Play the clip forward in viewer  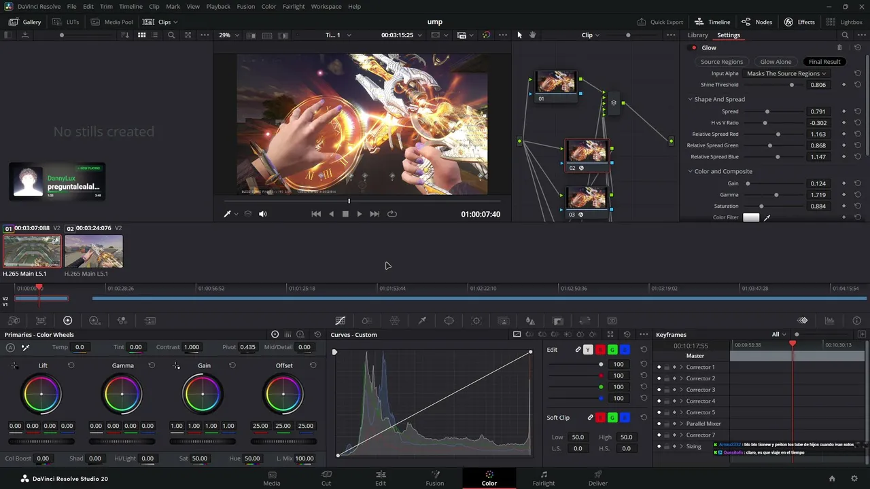pos(360,214)
